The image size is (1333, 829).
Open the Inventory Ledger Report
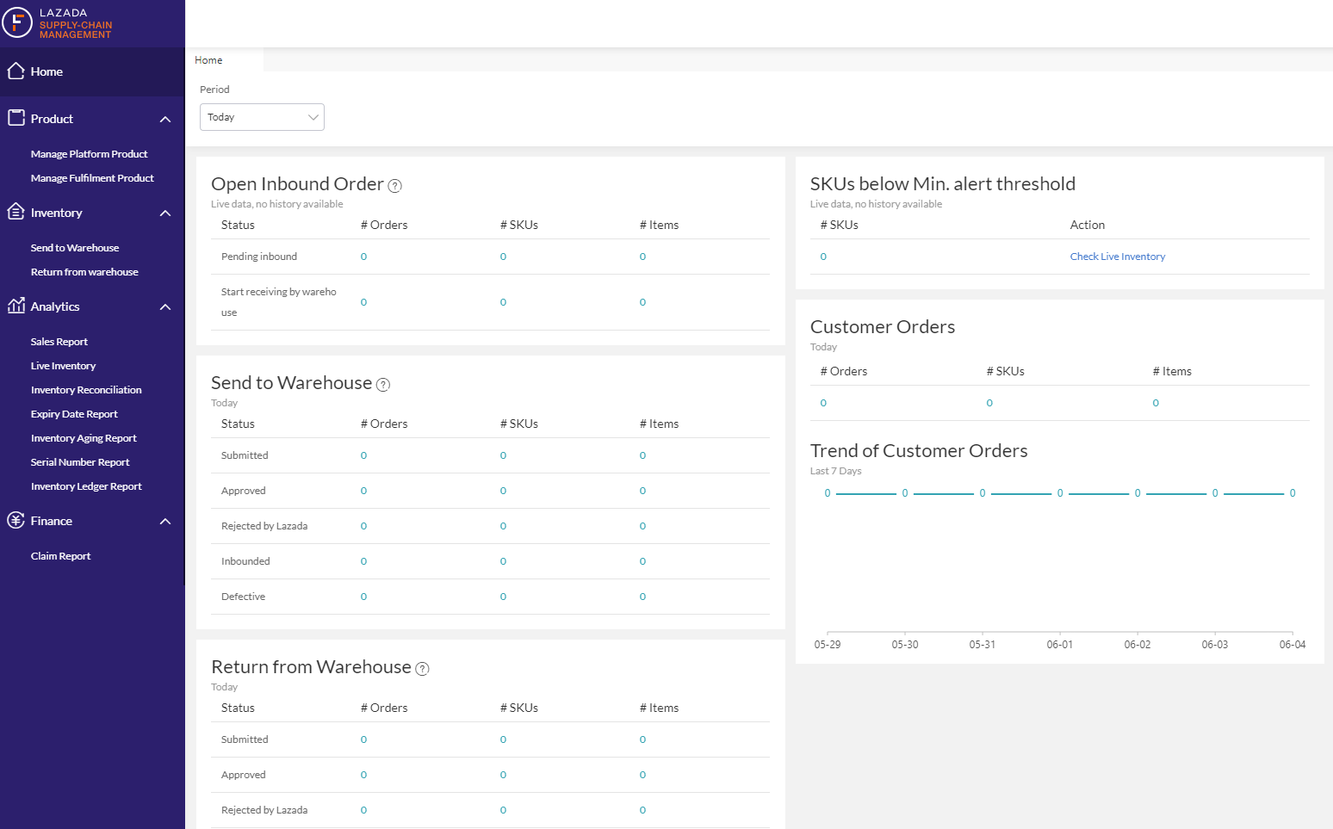pyautogui.click(x=86, y=486)
